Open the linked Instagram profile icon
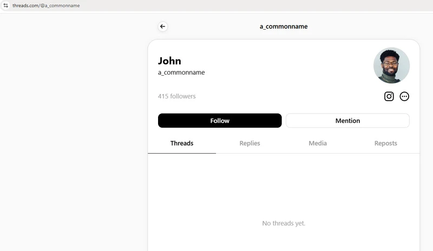Image resolution: width=433 pixels, height=251 pixels. pyautogui.click(x=389, y=96)
